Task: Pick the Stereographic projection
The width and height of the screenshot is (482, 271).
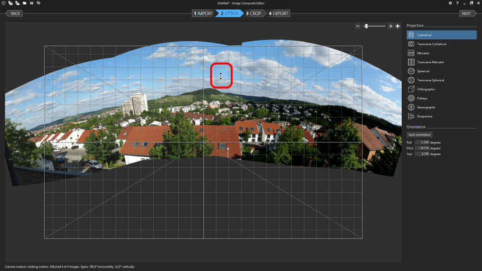Action: pos(426,107)
